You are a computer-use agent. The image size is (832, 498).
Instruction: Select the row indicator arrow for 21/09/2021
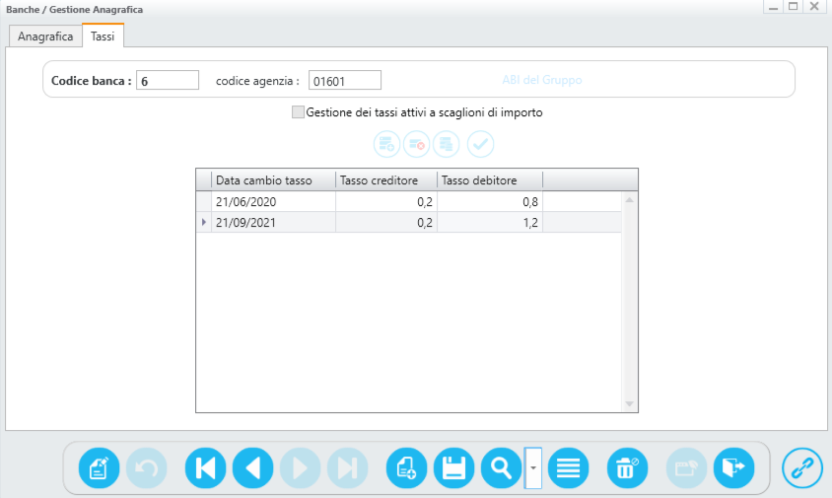pos(204,223)
